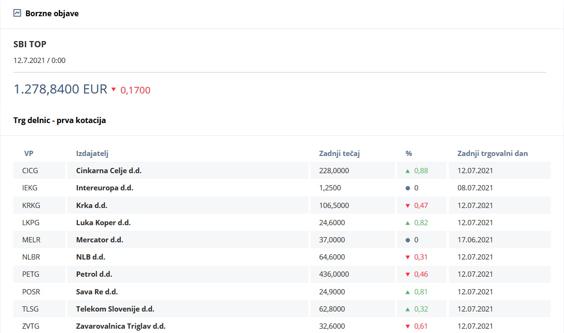This screenshot has height=333, width=564.
Task: Click the SBI TOP index title
Action: (x=30, y=44)
